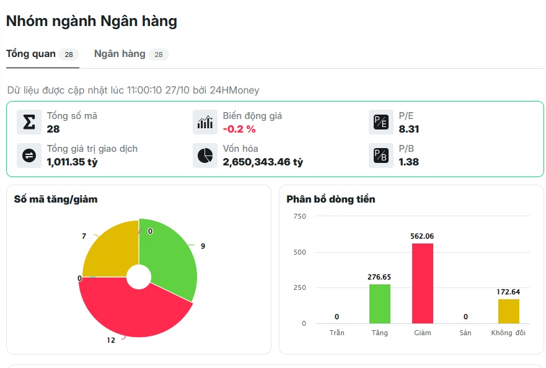Open the Ngân hàng tab
This screenshot has width=546, height=368.
pyautogui.click(x=131, y=54)
